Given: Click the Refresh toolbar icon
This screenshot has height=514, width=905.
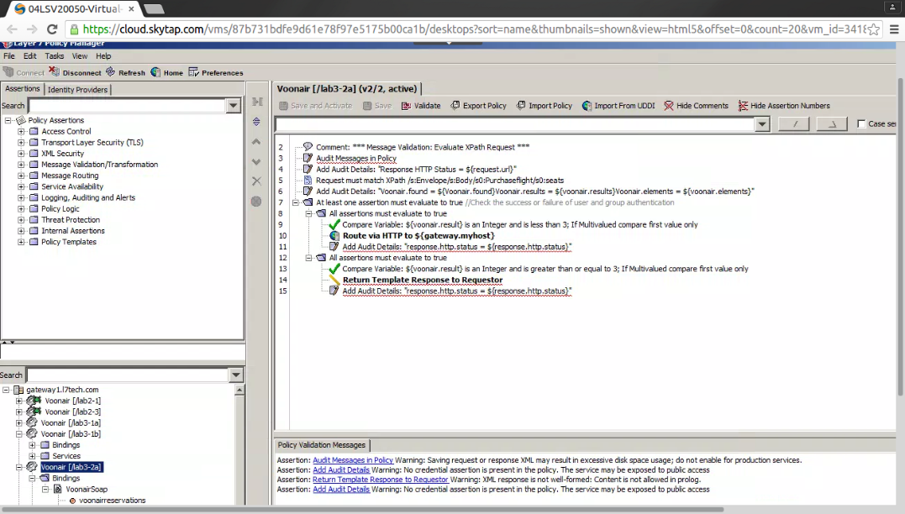Looking at the screenshot, I should [x=110, y=72].
